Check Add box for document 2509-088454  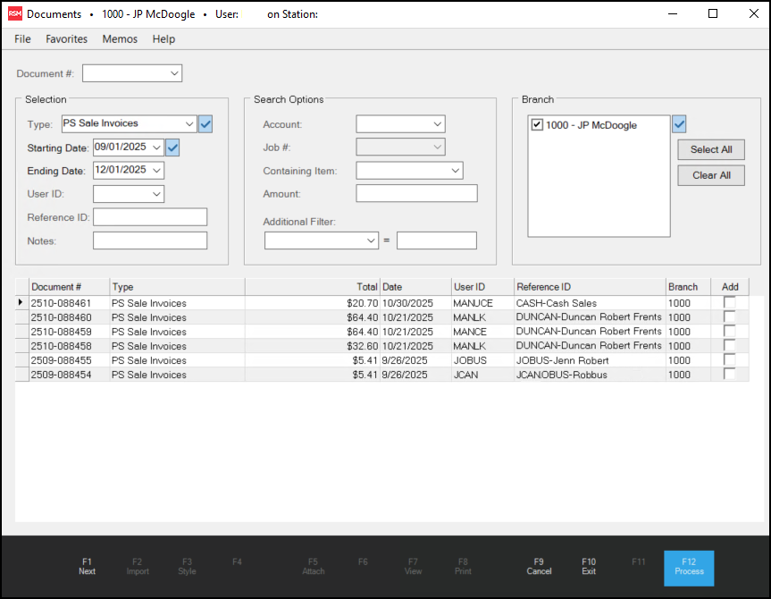[729, 375]
